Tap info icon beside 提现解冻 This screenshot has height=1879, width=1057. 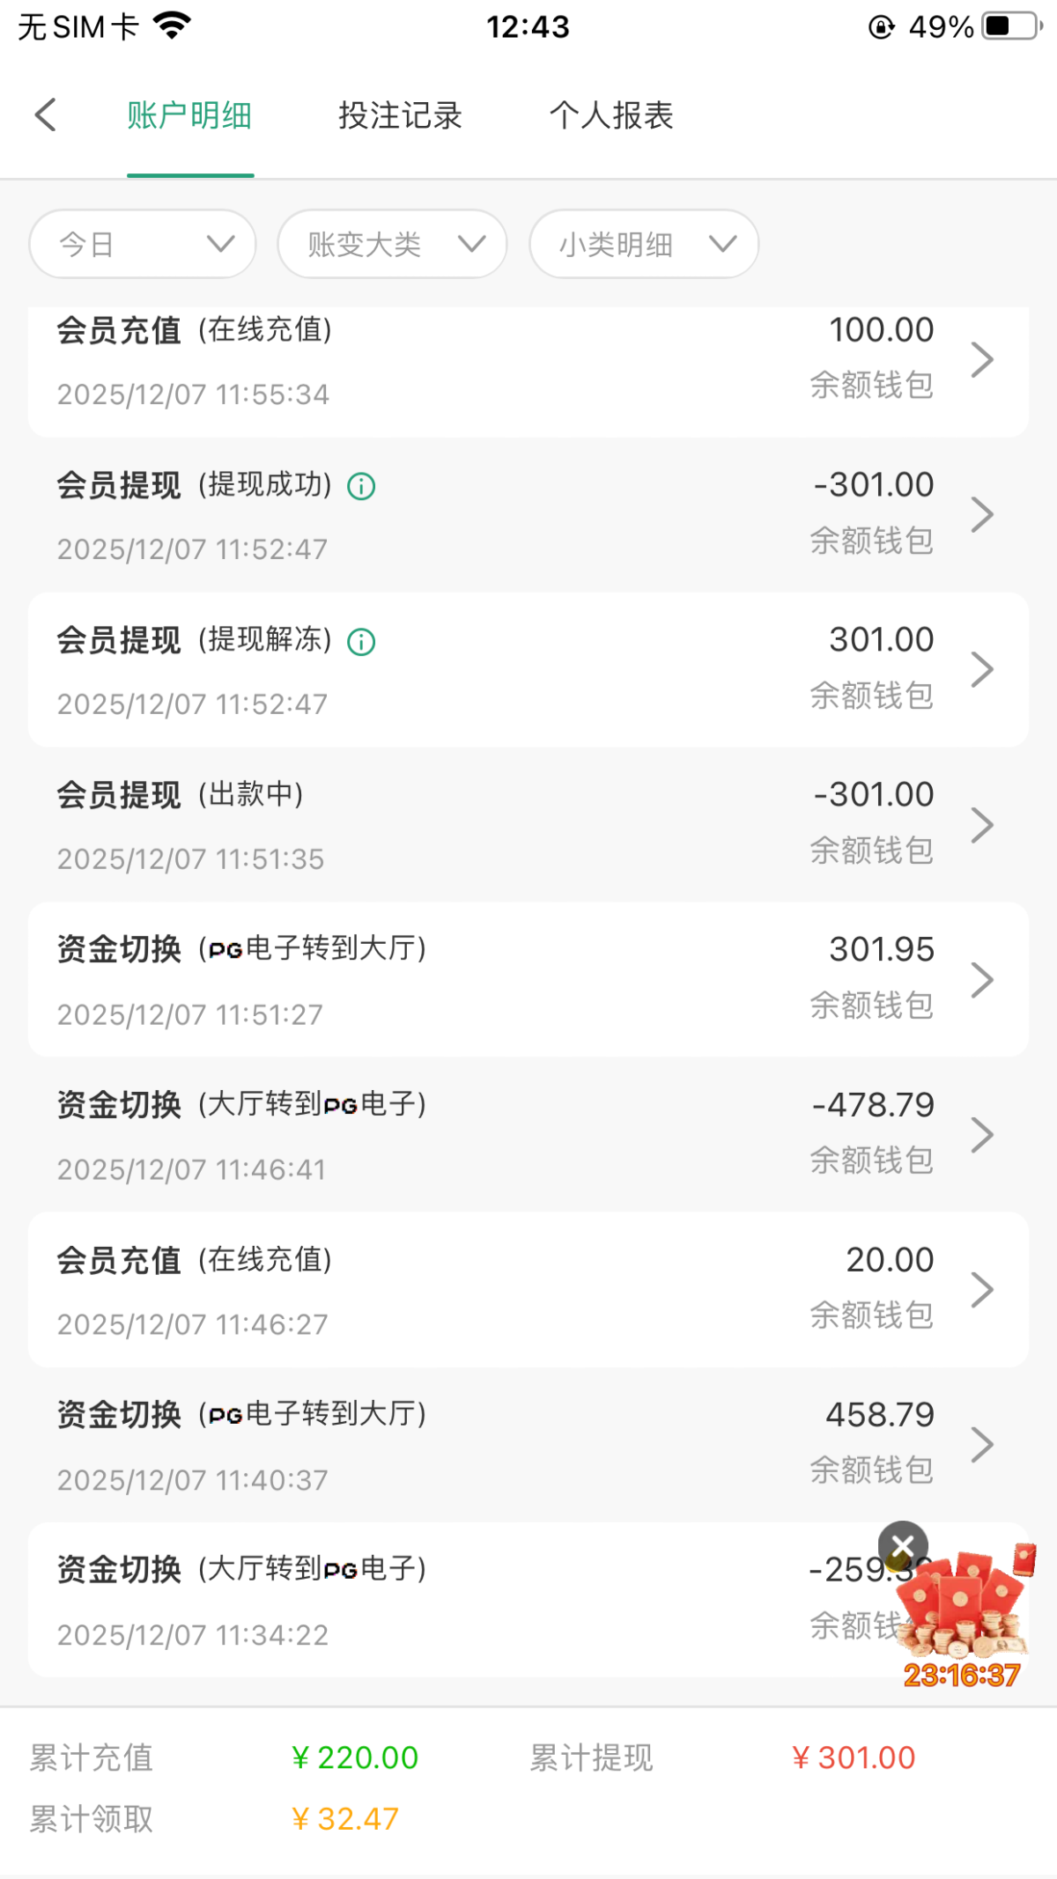click(x=361, y=642)
